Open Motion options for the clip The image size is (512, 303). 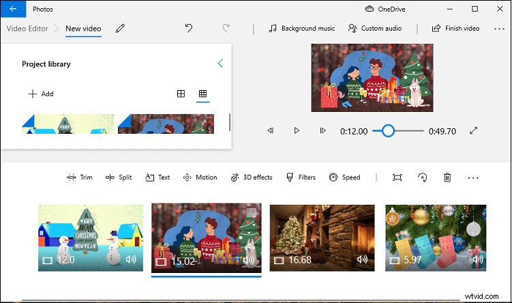point(200,177)
